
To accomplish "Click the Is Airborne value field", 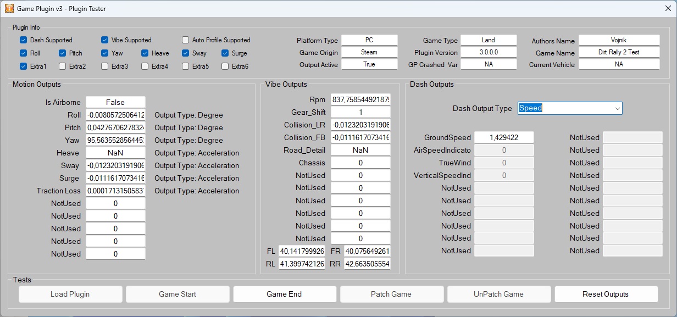I will click(115, 102).
